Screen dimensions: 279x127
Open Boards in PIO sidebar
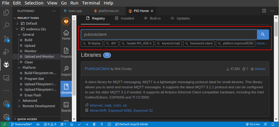coord(66,107)
